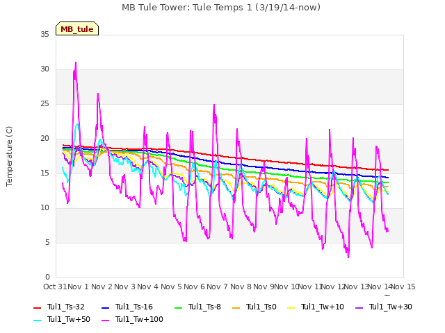The height and width of the screenshot is (333, 445).
Task: Click the chart title MB Tule Tower
Action: 221,8
